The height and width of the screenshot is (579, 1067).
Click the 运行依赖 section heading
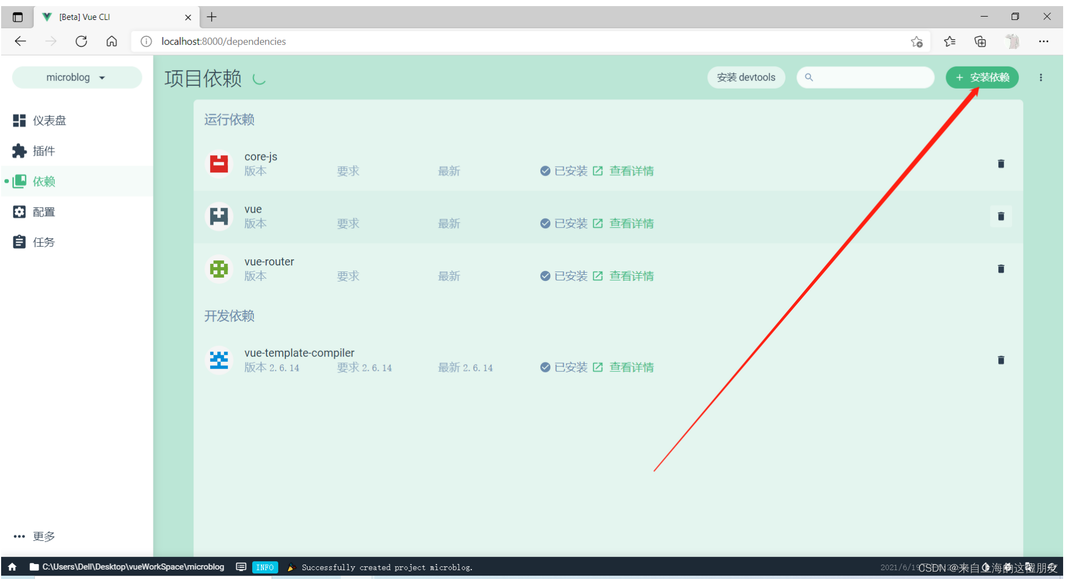(229, 120)
